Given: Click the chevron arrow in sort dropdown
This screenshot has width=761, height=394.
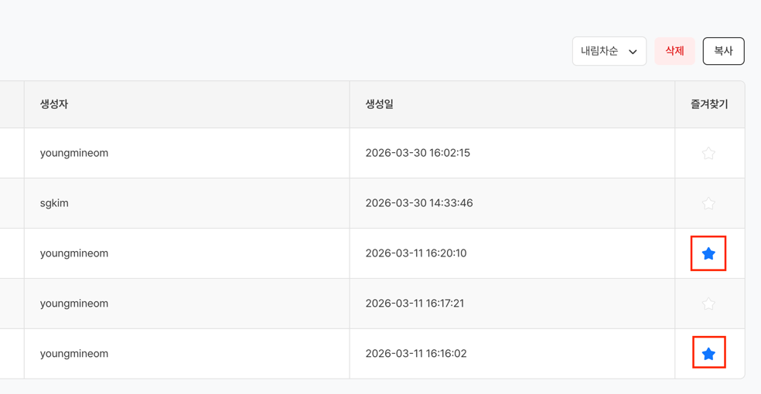Looking at the screenshot, I should [633, 52].
